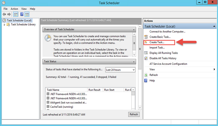The height and width of the screenshot is (126, 218).
Task: Expand the AitAgent task row
Action: 48,102
